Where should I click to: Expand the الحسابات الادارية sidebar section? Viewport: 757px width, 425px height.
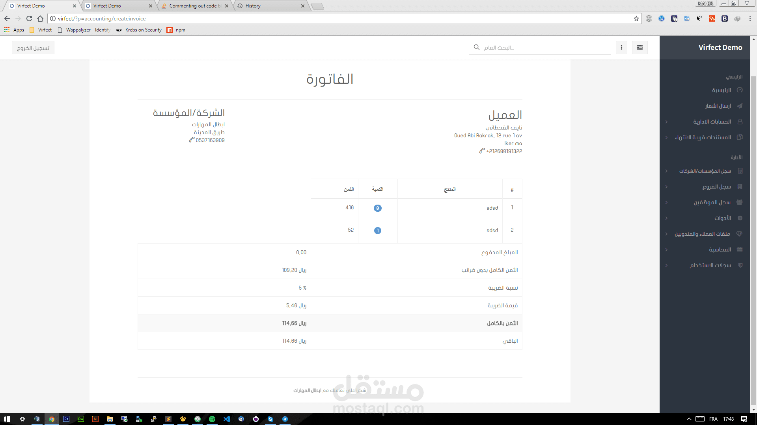click(712, 122)
